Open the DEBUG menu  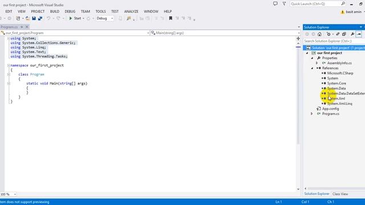(70, 11)
